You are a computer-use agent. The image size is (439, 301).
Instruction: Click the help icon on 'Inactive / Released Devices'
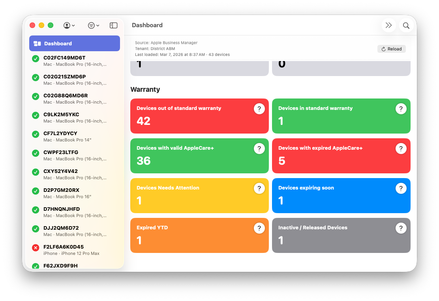click(401, 228)
